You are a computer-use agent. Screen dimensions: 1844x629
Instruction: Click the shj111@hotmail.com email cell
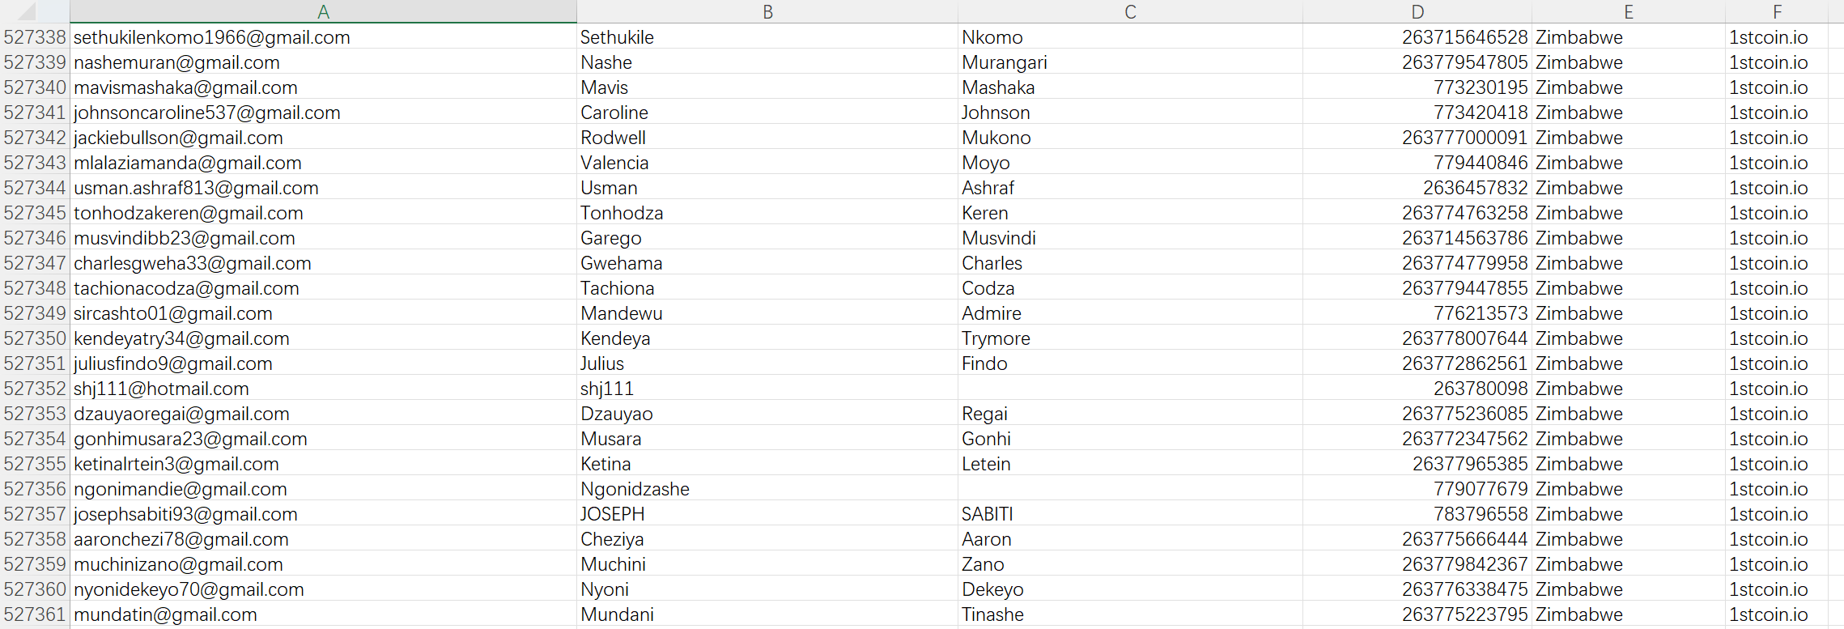(x=161, y=389)
